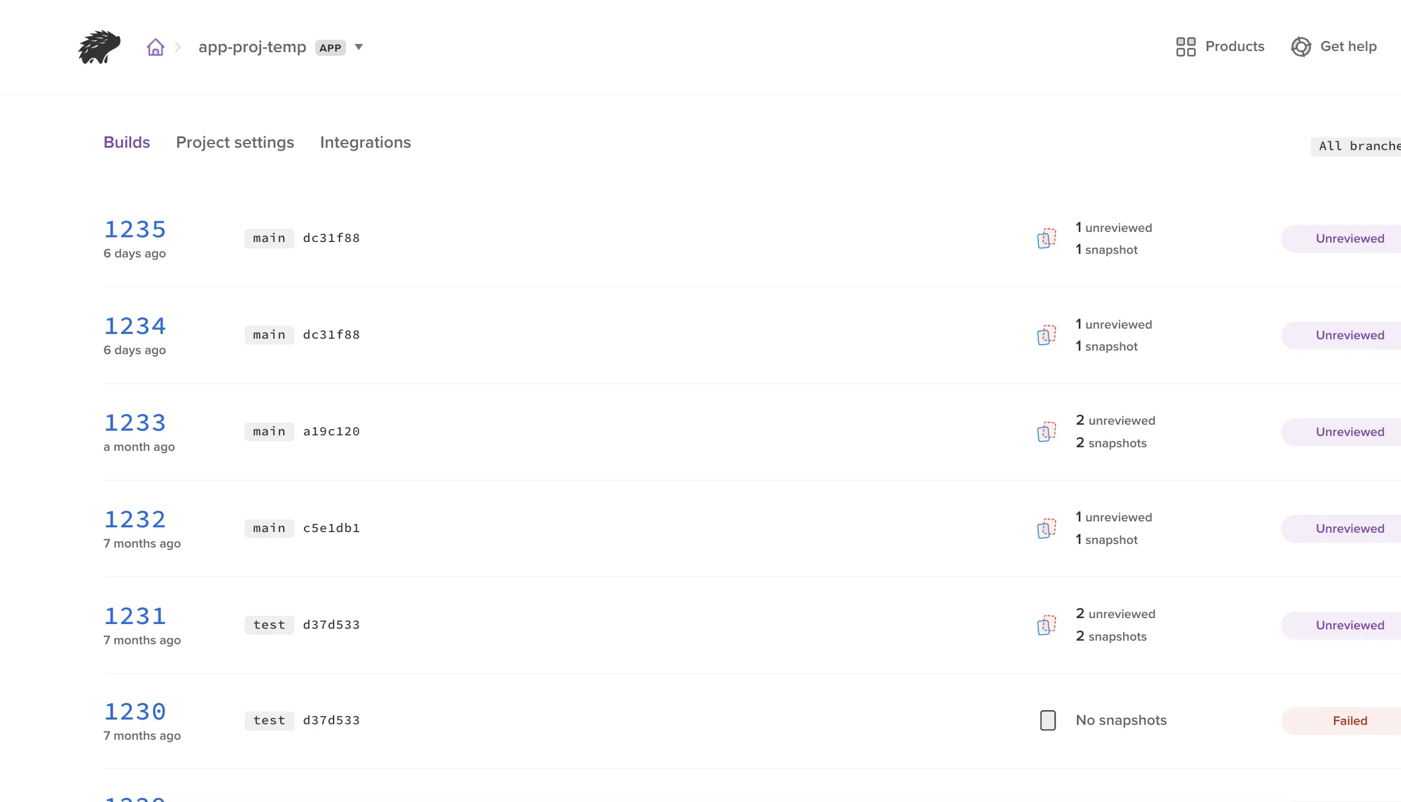Click snapshot diff icon for build 1232
This screenshot has height=802, width=1401.
pyautogui.click(x=1047, y=529)
